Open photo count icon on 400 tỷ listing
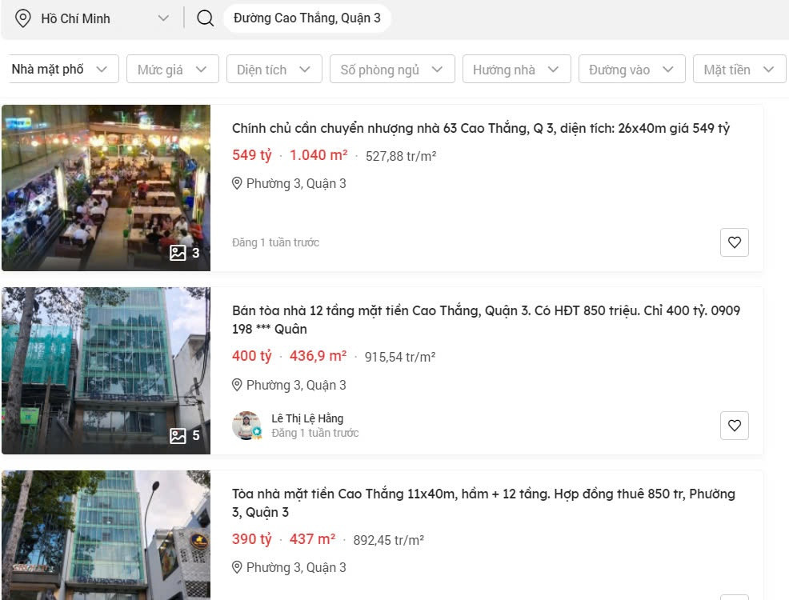Viewport: 789px width, 600px height. 178,435
